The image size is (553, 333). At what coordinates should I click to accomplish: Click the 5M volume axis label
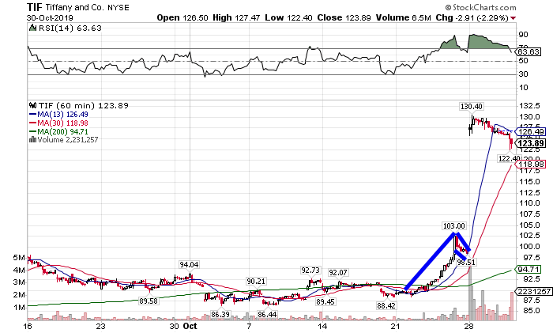click(20, 258)
